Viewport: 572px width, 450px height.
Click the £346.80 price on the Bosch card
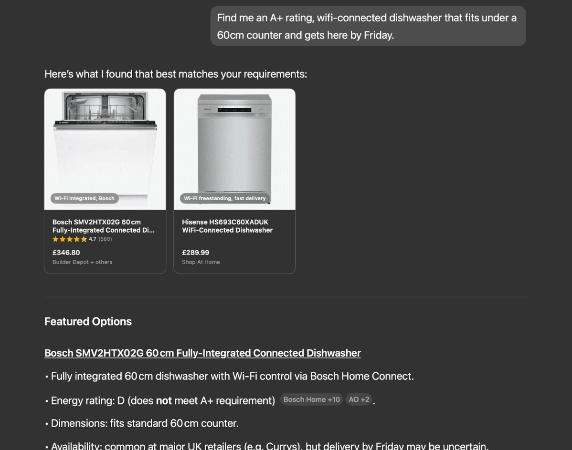click(66, 253)
